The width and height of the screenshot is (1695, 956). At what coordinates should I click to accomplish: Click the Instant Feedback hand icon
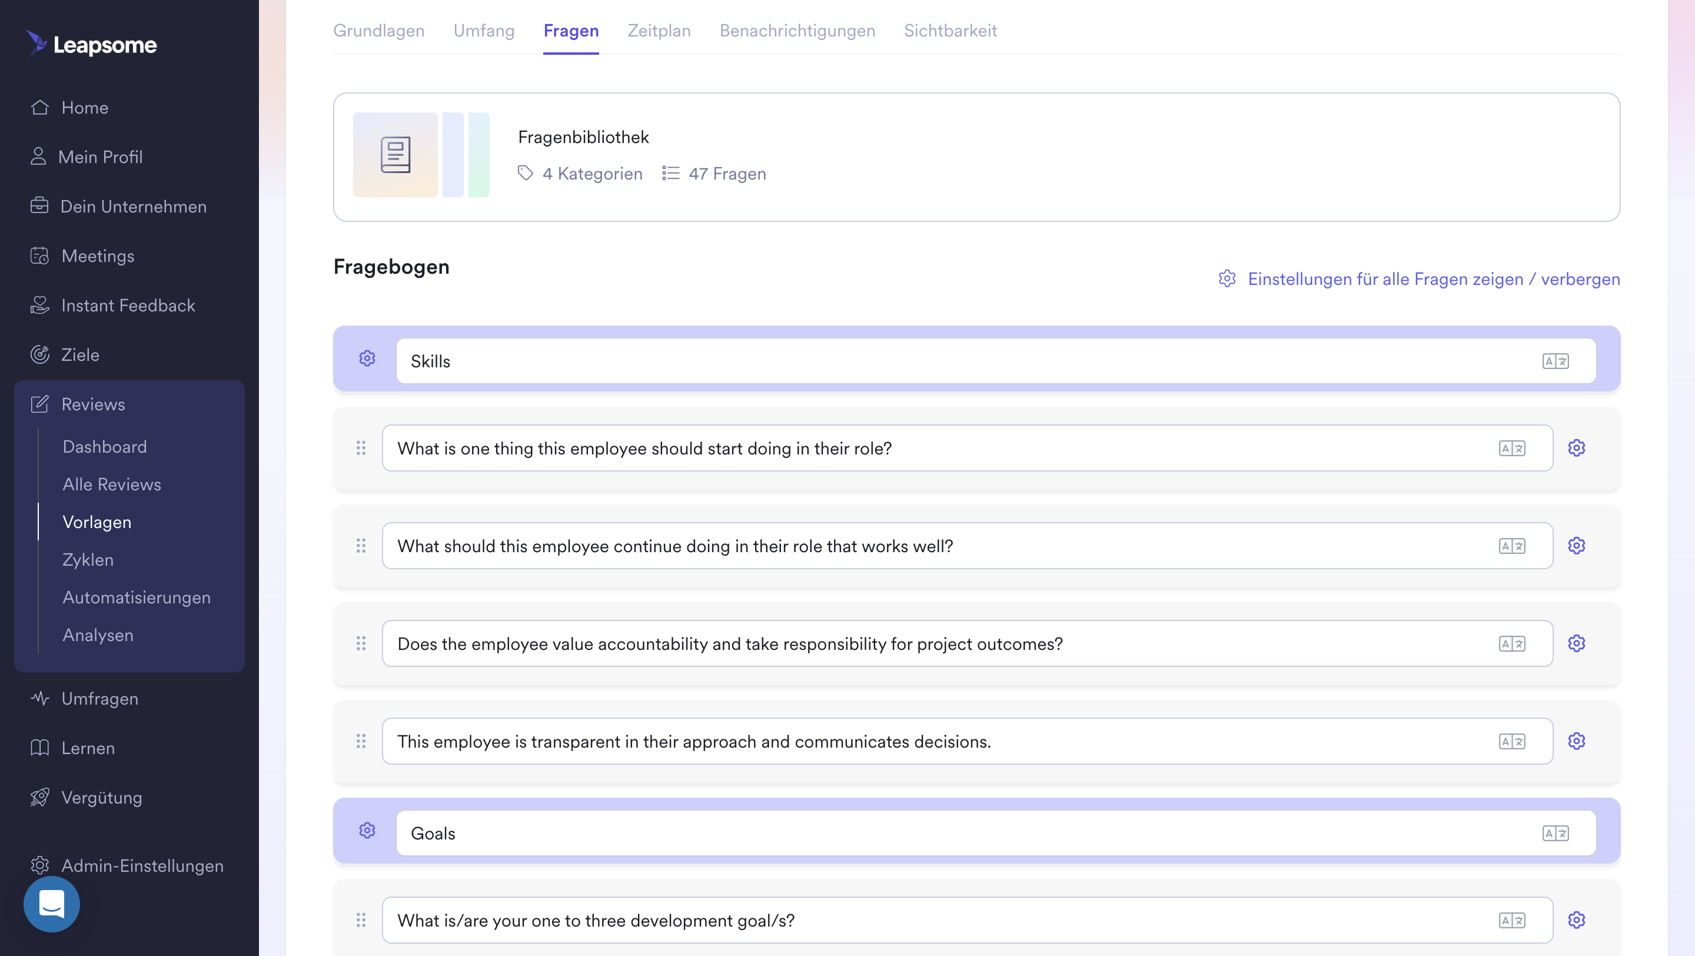(39, 304)
